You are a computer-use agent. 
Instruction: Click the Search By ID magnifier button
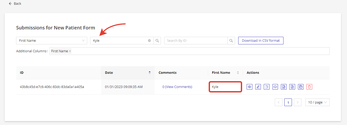pos(231,41)
